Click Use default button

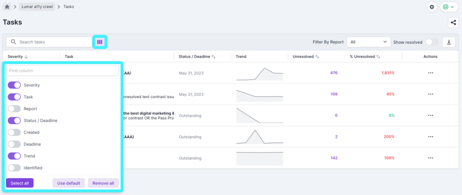click(69, 183)
